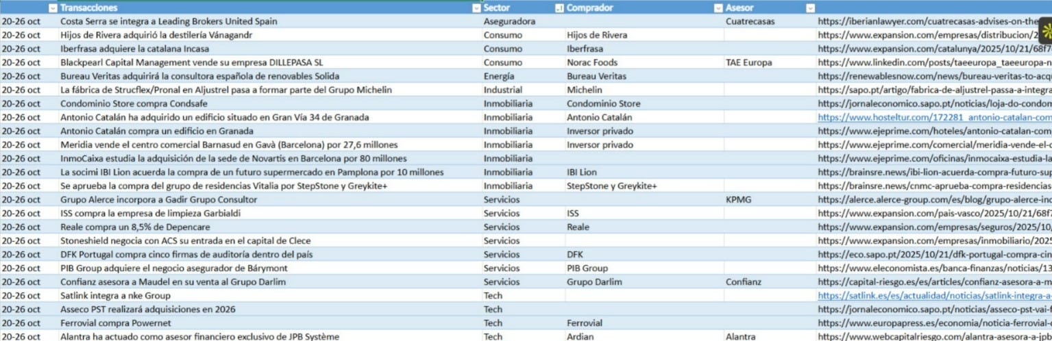Select the Vitalia StepStone y Greykite+ transaction cell
The image size is (1052, 341).
[x=270, y=186]
